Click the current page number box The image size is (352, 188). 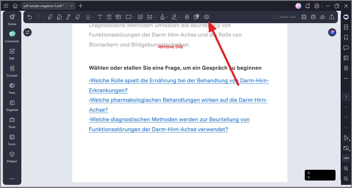(346, 97)
